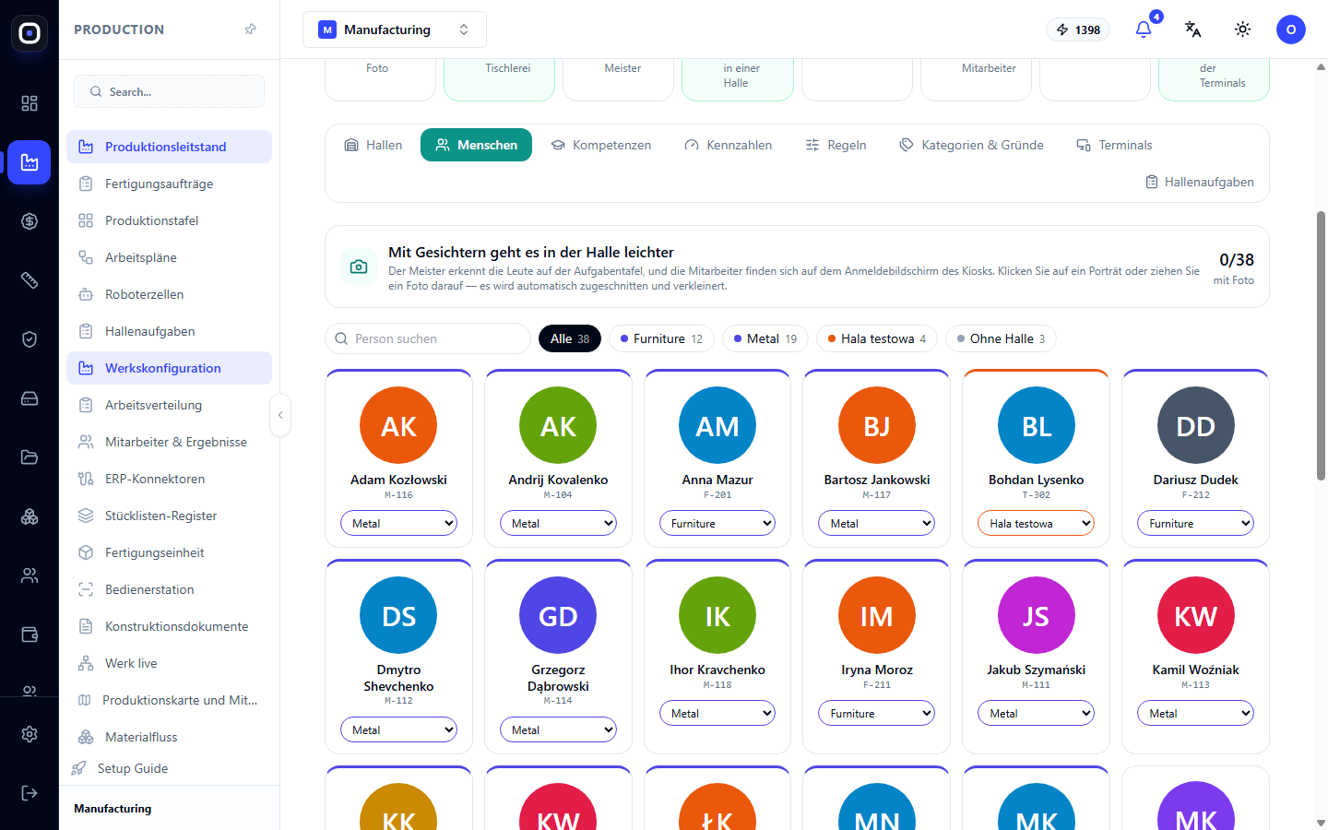The height and width of the screenshot is (830, 1328).
Task: Filter people by Ohne Halle chip
Action: (1001, 338)
